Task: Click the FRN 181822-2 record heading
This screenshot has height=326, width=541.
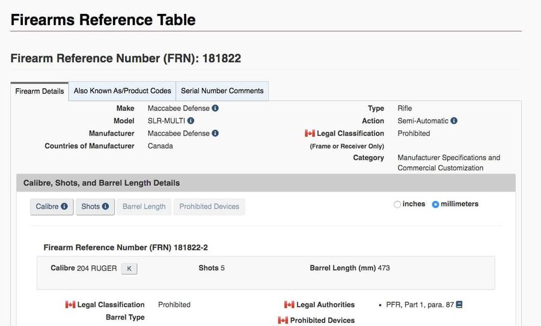Action: 126,247
